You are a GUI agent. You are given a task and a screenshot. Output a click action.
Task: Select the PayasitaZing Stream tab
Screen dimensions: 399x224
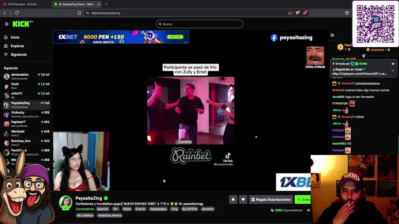click(76, 4)
